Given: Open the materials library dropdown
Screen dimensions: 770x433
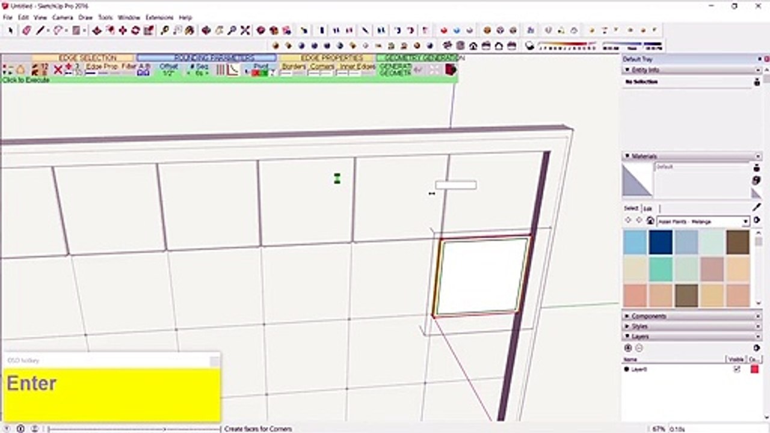Looking at the screenshot, I should pos(745,222).
